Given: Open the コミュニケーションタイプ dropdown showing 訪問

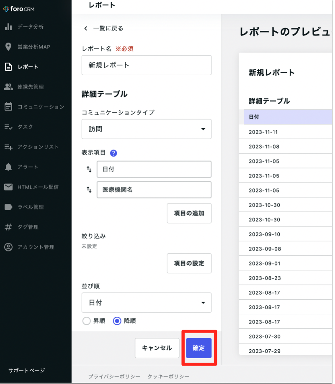Looking at the screenshot, I should [x=147, y=129].
